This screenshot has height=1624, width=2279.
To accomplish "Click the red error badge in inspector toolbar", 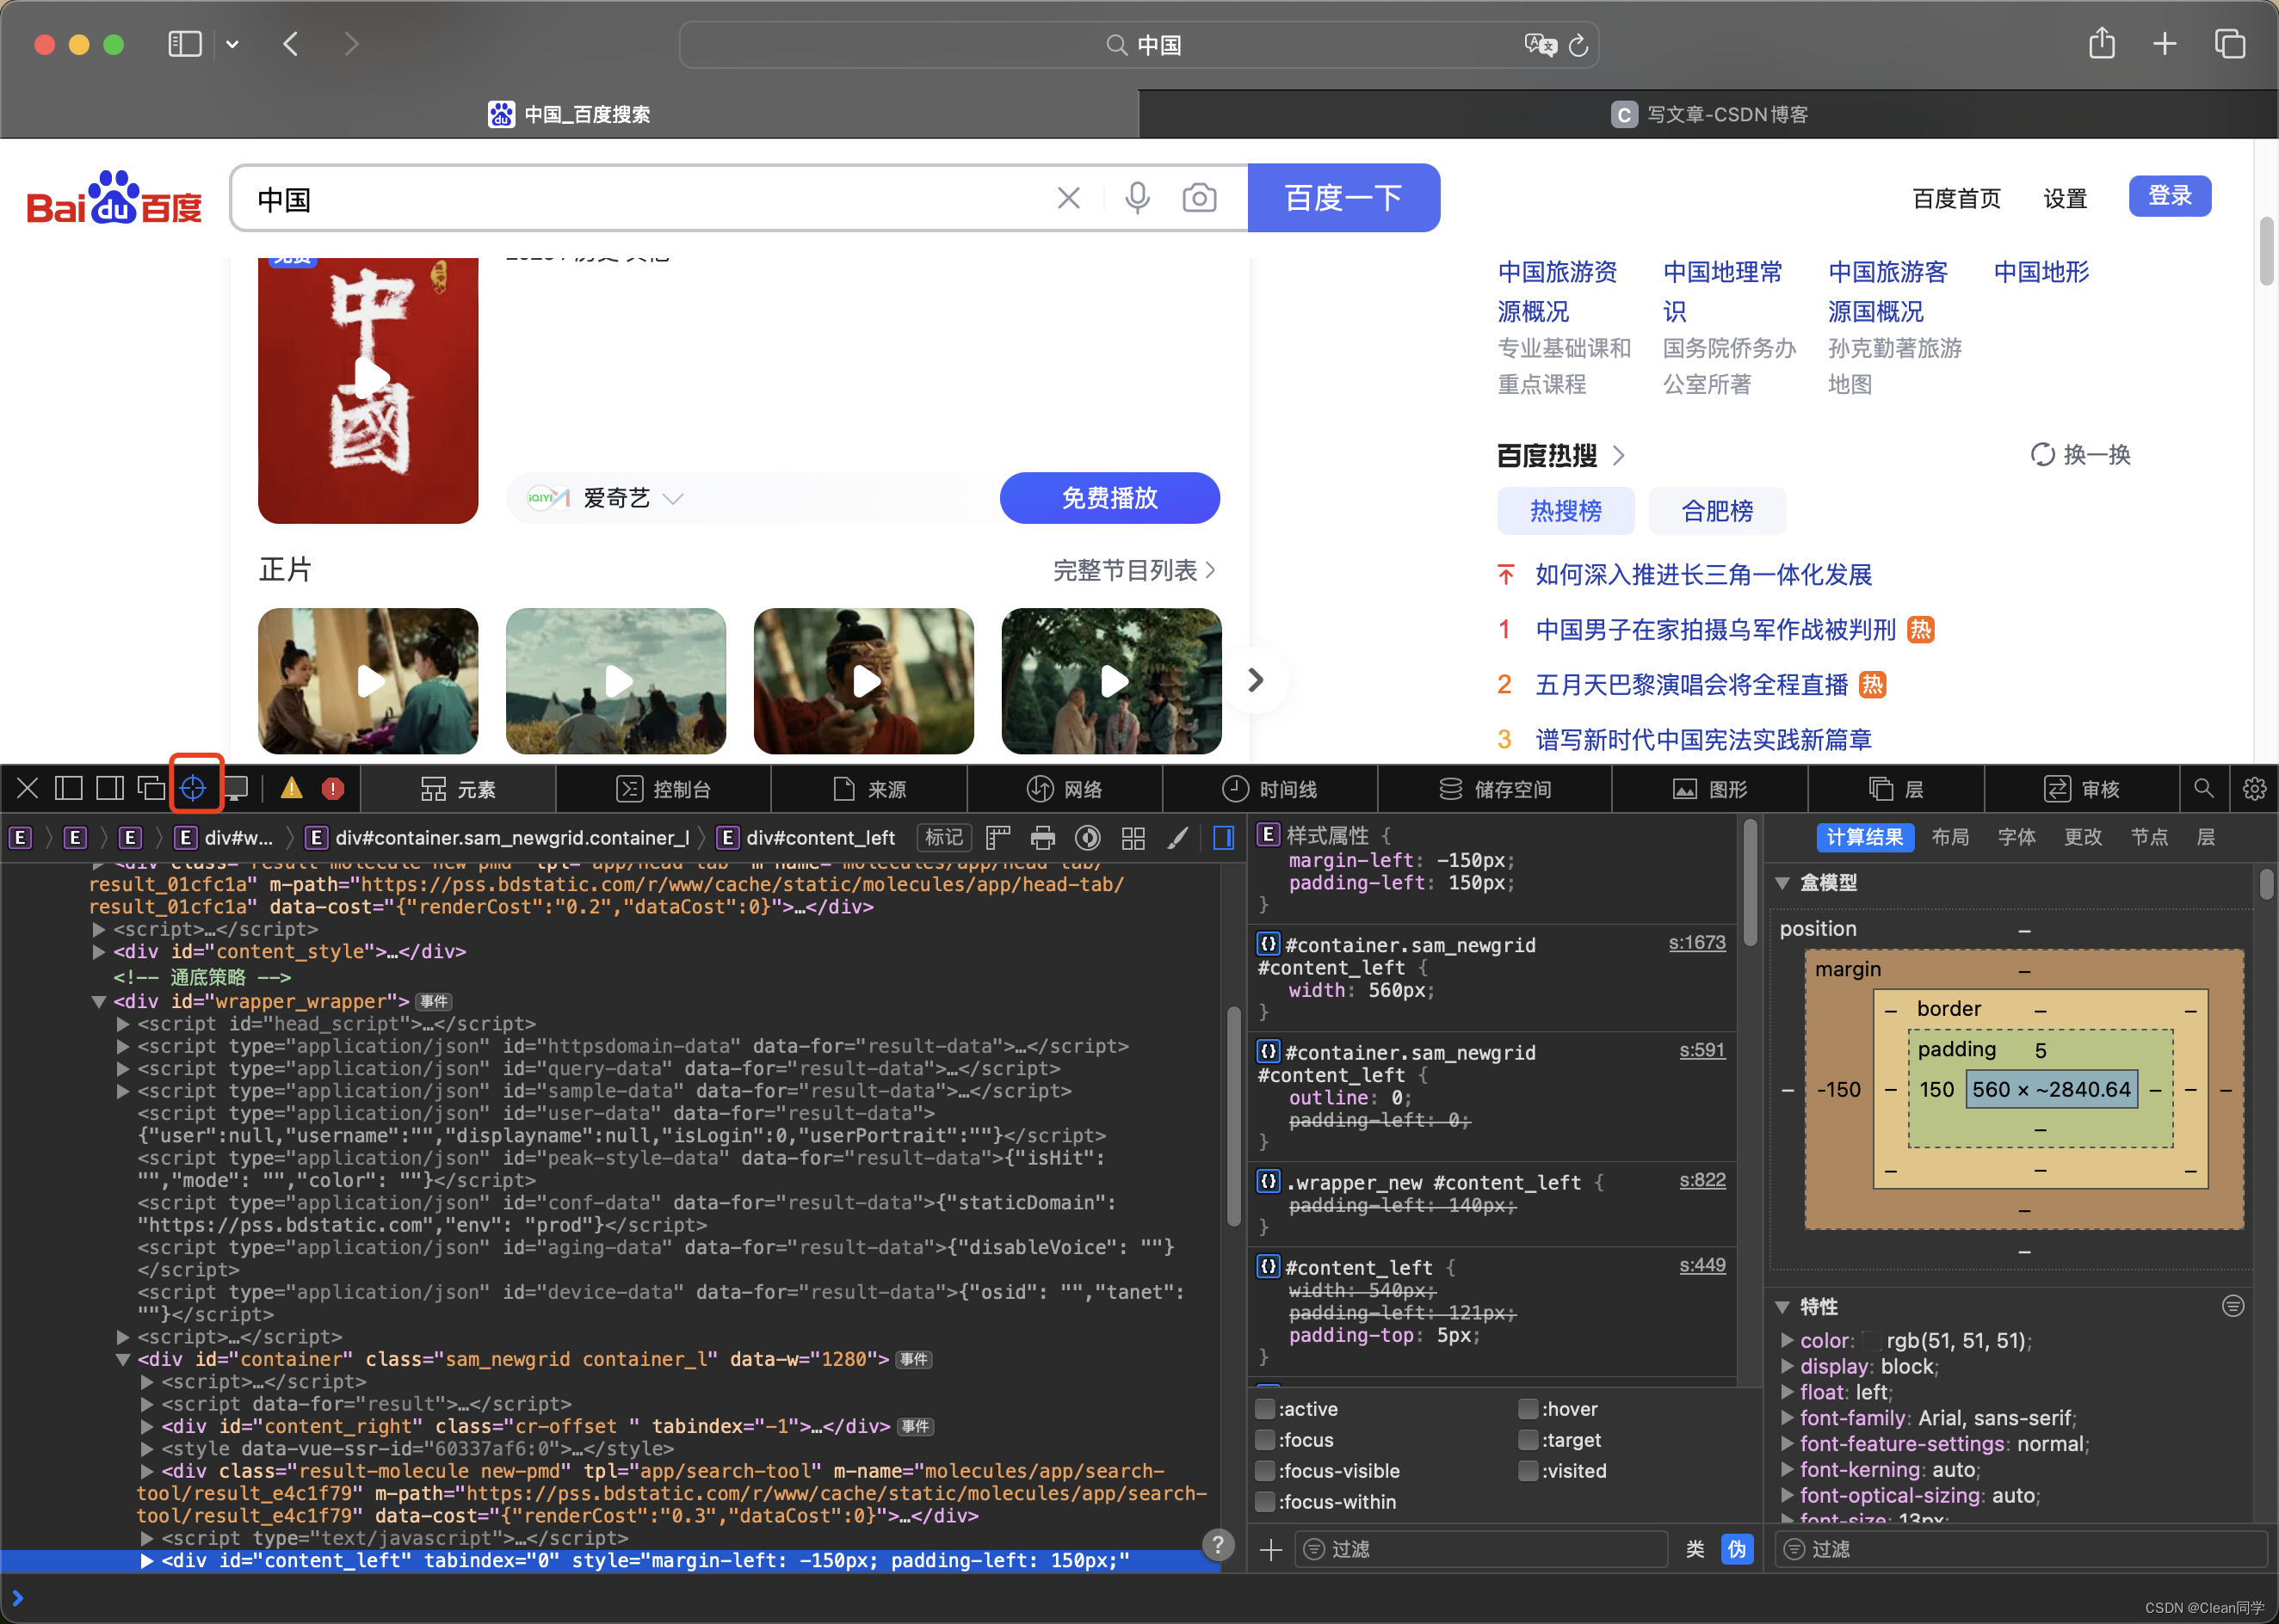I will pos(333,787).
